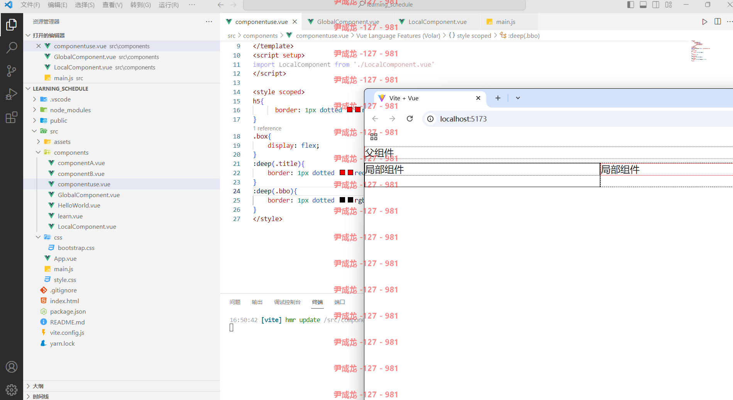This screenshot has height=400, width=733.
Task: View site information icon in address bar
Action: coord(430,119)
